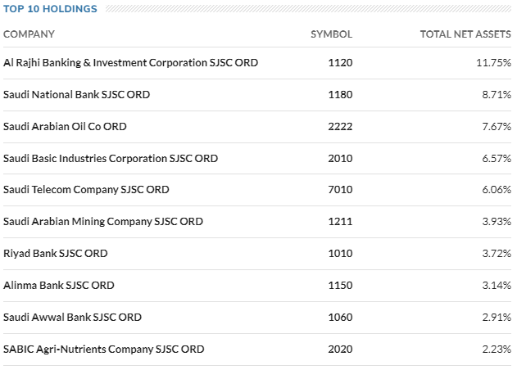Viewport: 517px width, 370px height.
Task: Click the 3.72% value
Action: point(497,254)
